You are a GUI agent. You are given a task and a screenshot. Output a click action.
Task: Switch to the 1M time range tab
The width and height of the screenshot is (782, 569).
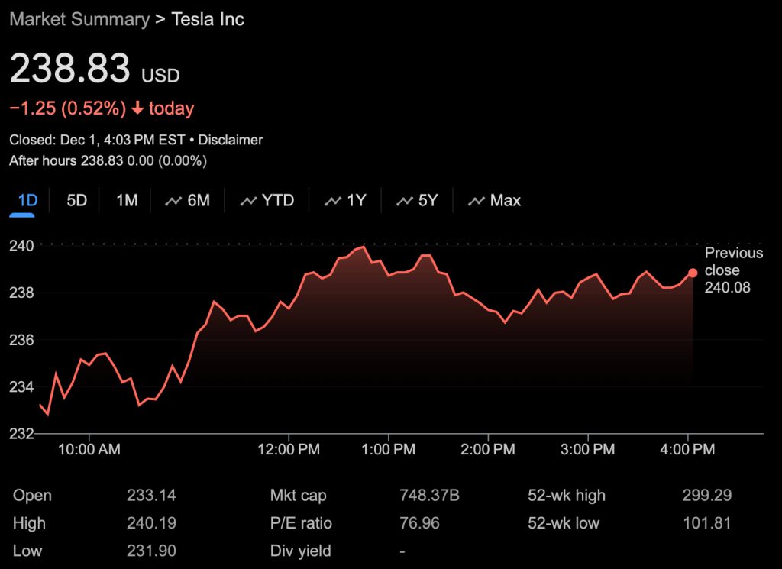127,201
